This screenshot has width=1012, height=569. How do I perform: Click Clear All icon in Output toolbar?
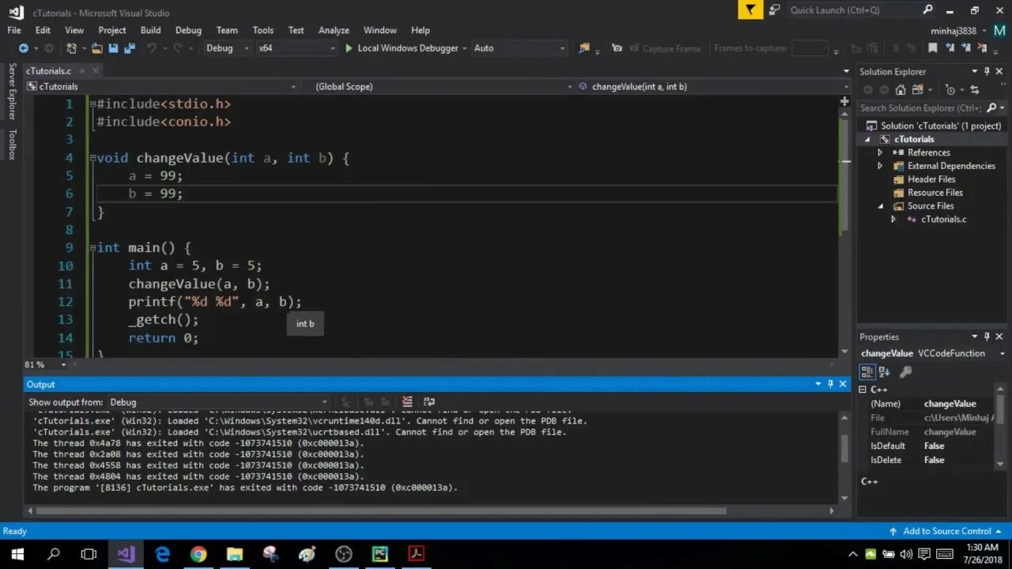coord(407,402)
